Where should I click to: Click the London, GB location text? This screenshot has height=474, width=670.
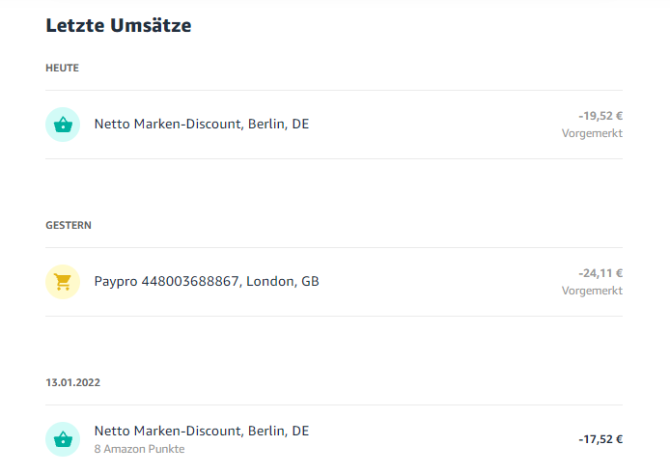coord(284,281)
